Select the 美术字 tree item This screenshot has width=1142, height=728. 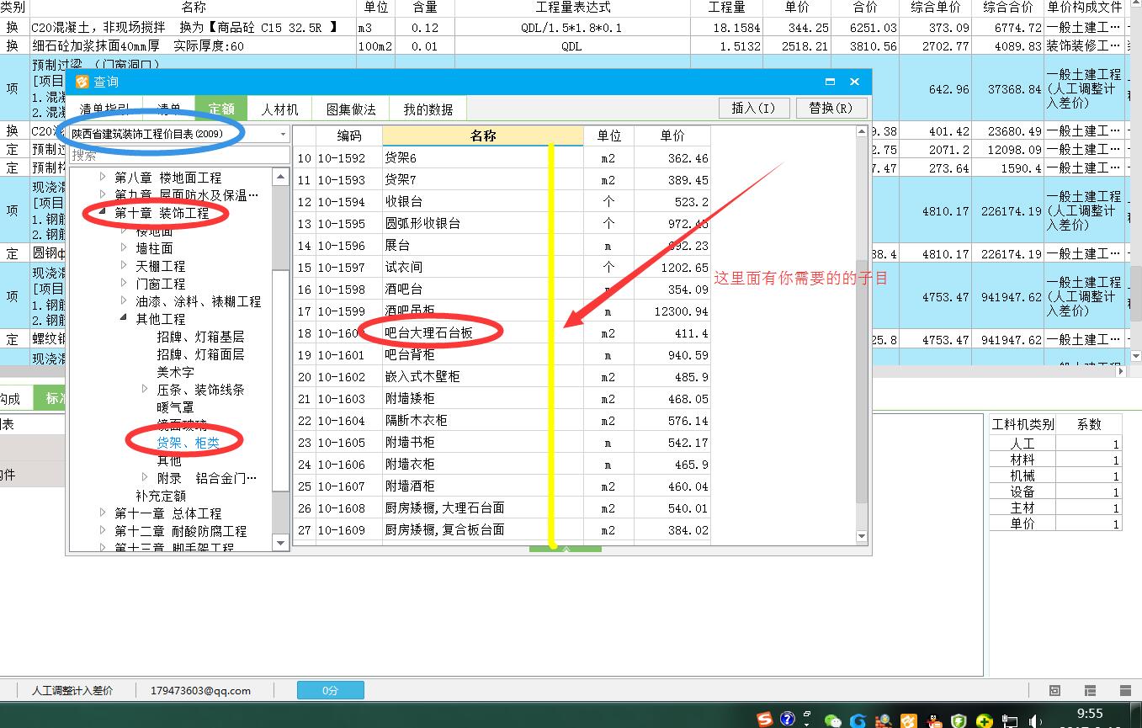click(175, 372)
